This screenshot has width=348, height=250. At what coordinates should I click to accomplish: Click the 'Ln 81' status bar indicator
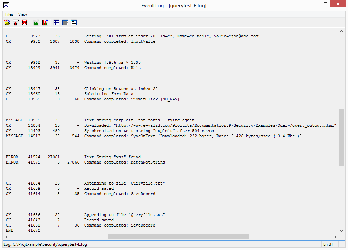point(328,244)
